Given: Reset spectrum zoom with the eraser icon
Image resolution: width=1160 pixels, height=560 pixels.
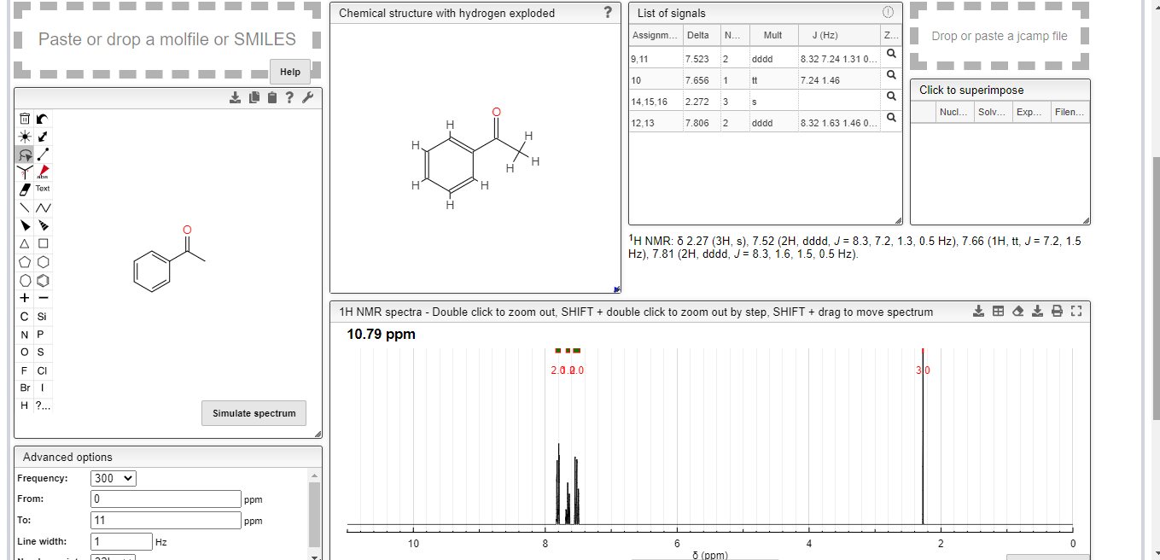Looking at the screenshot, I should click(x=1017, y=311).
